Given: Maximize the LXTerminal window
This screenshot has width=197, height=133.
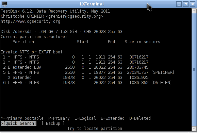Looking at the screenshot, I should pos(186,4).
